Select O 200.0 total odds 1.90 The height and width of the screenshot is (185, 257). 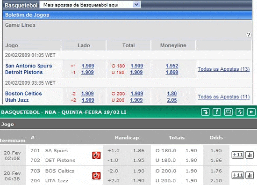point(191,171)
